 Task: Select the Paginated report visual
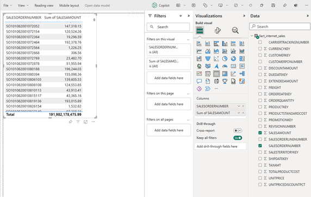[x=233, y=81]
